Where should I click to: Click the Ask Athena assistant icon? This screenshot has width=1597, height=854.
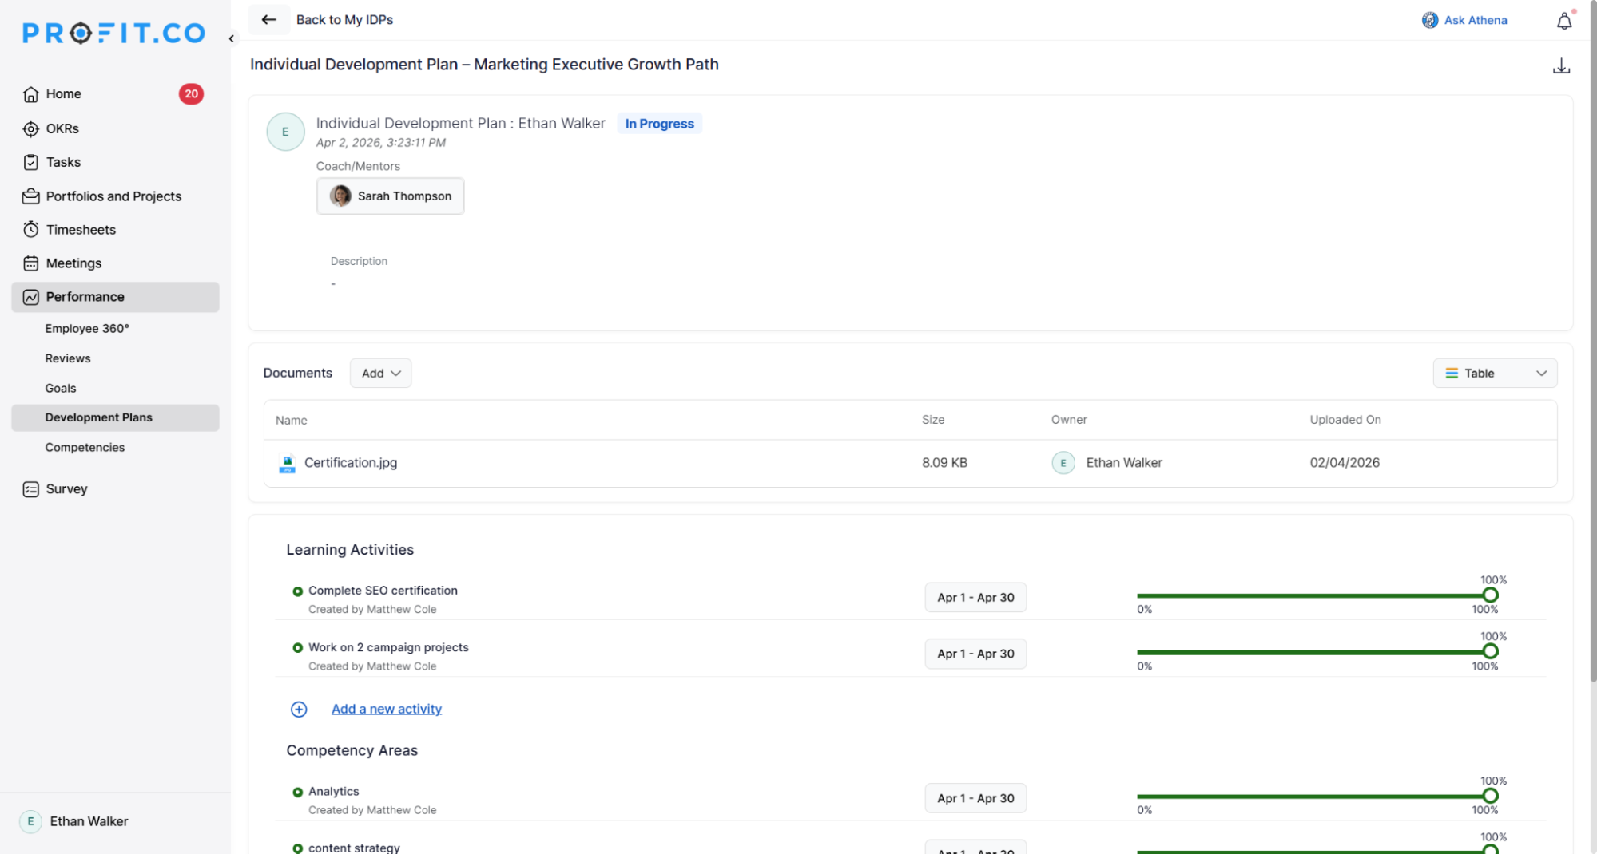[x=1429, y=21]
